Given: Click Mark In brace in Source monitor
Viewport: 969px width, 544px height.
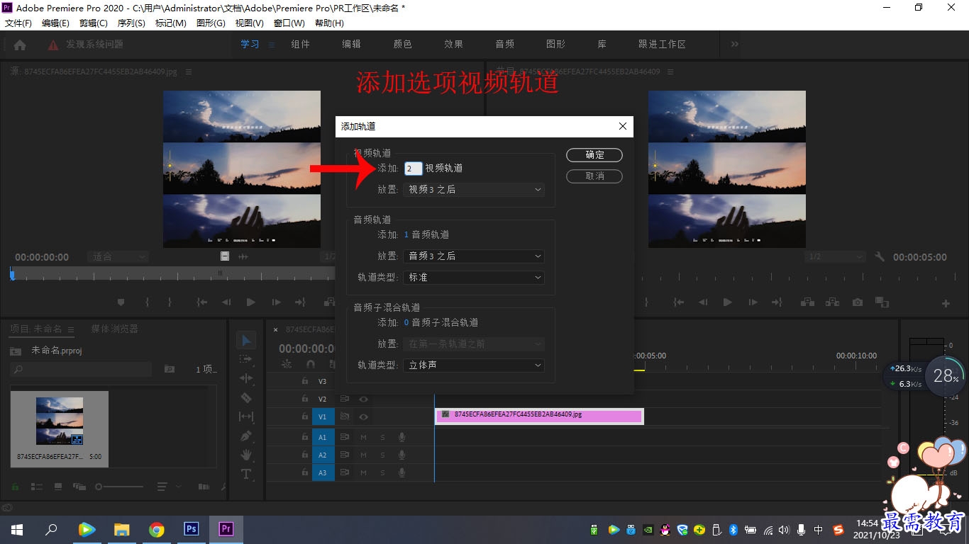Looking at the screenshot, I should [x=147, y=302].
